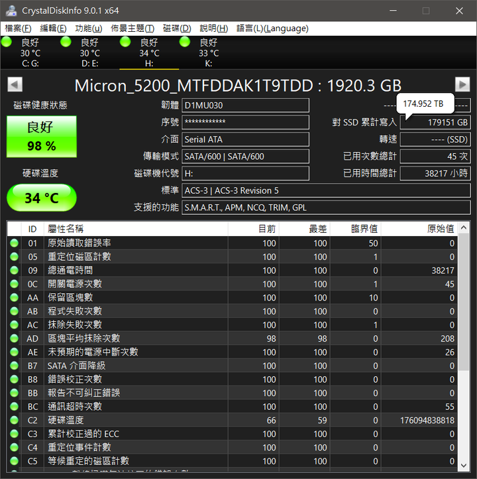
Task: Click status dot of attribute B7 row
Action: coord(15,366)
